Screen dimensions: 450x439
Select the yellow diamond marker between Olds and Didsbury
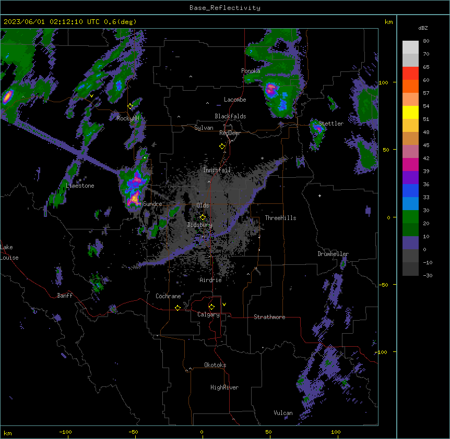pos(203,217)
